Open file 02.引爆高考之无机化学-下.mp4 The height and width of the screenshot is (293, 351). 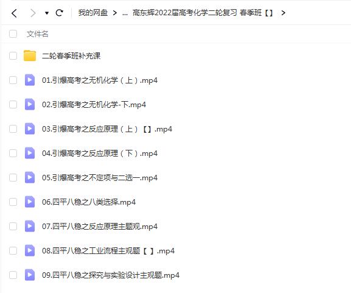[94, 105]
